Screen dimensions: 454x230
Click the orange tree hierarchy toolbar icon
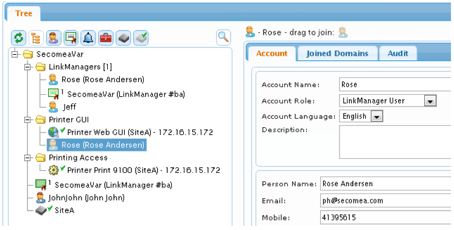point(36,38)
